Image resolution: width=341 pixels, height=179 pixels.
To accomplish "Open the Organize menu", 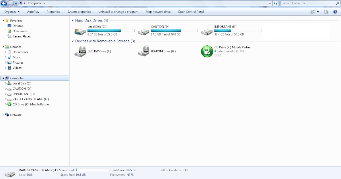I will (x=12, y=12).
